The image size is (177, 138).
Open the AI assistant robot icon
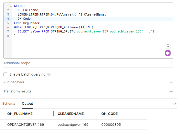[x=168, y=53]
